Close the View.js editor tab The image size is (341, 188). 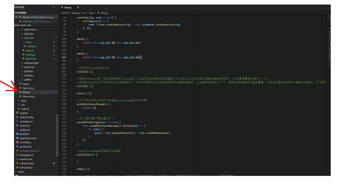click(78, 7)
